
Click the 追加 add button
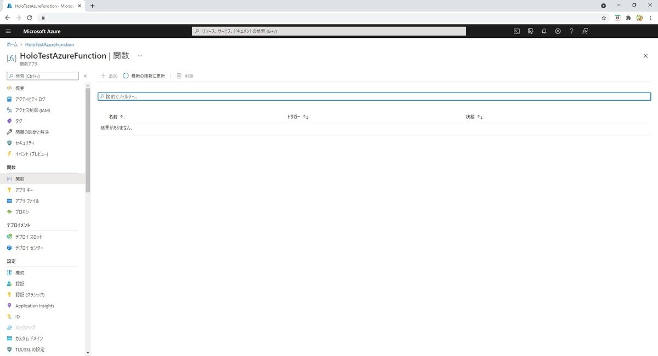[x=109, y=76]
